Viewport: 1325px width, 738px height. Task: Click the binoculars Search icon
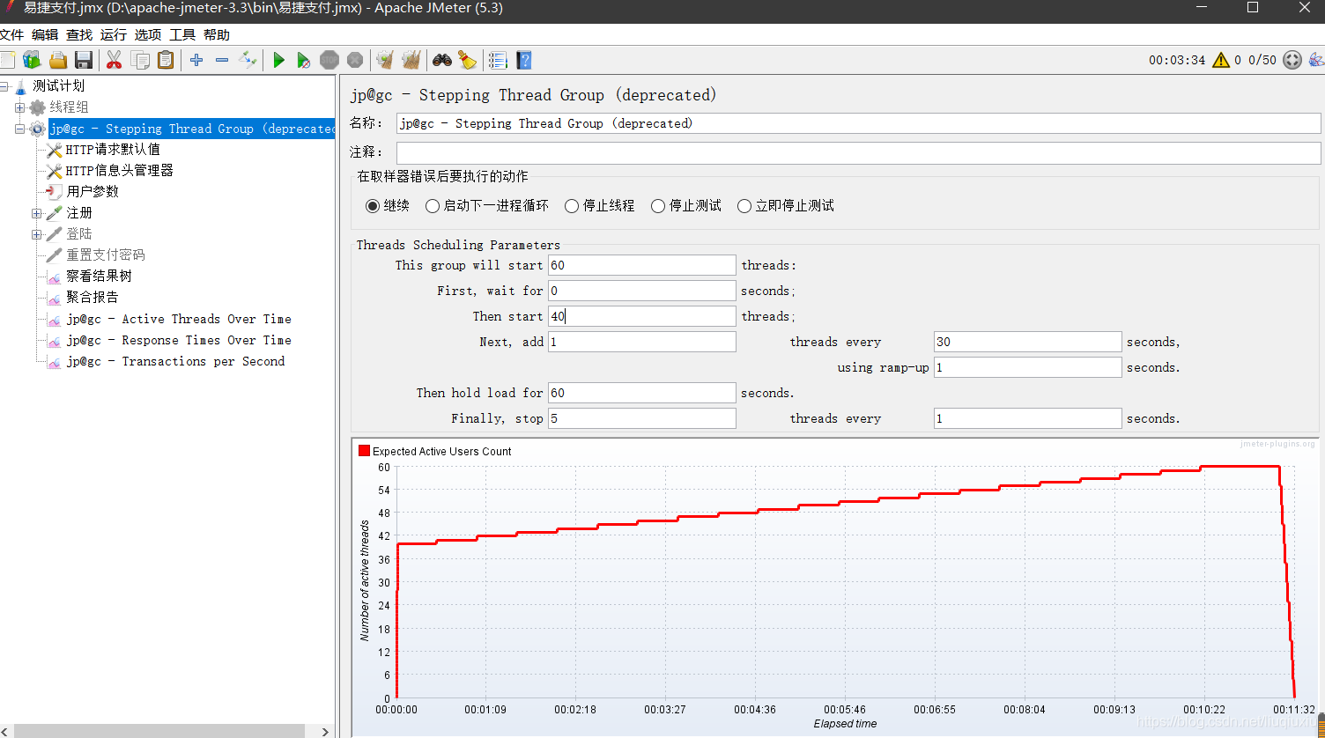[442, 60]
